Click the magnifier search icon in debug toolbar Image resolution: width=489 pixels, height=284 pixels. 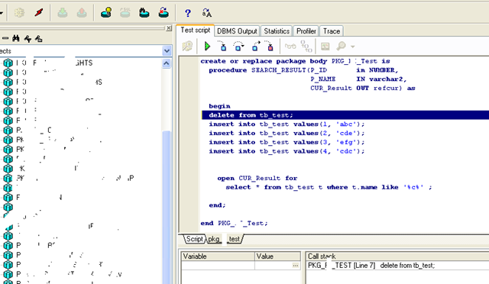click(x=342, y=47)
